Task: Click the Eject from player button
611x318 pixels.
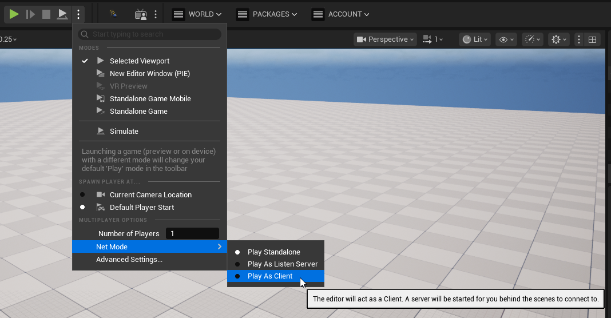Action: 62,14
